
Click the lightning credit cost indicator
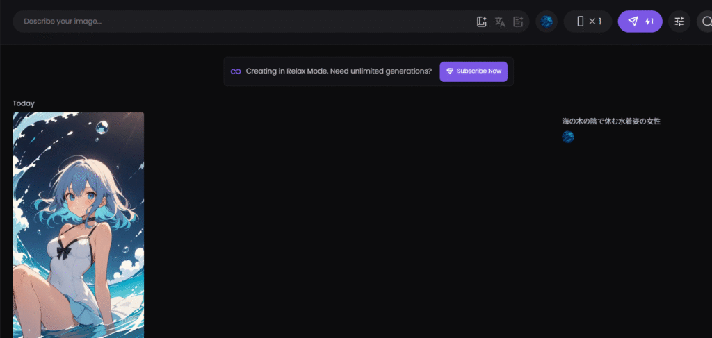[x=649, y=22]
